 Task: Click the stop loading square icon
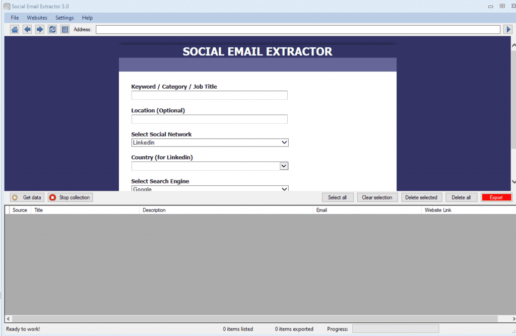pos(64,30)
